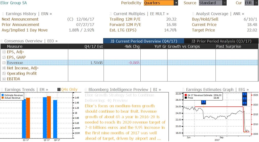Click the Q1 17 actual revenue orange bar
The width and height of the screenshot is (259, 142).
[x=28, y=118]
